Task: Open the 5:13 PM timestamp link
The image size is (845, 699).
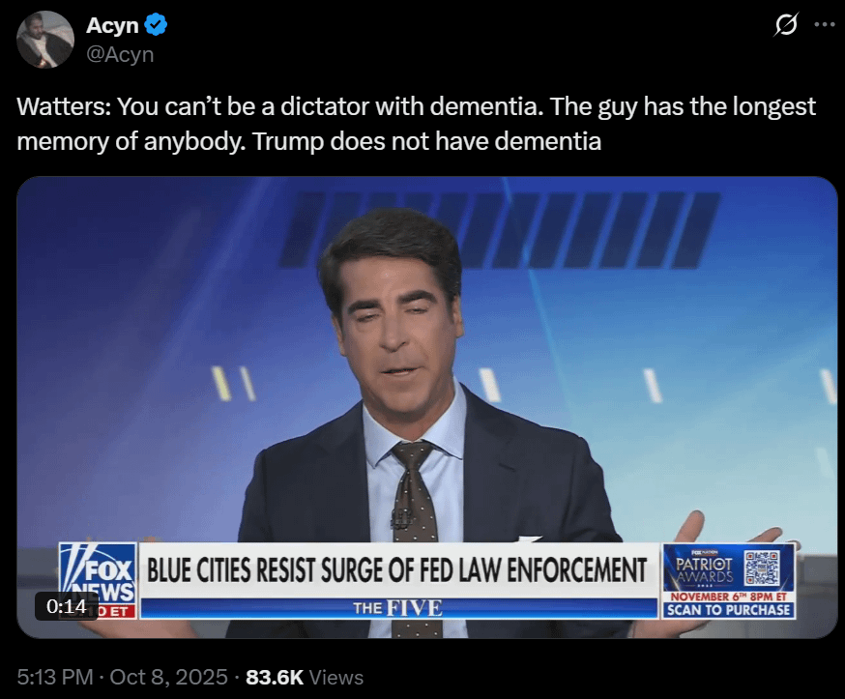Action: 55,677
